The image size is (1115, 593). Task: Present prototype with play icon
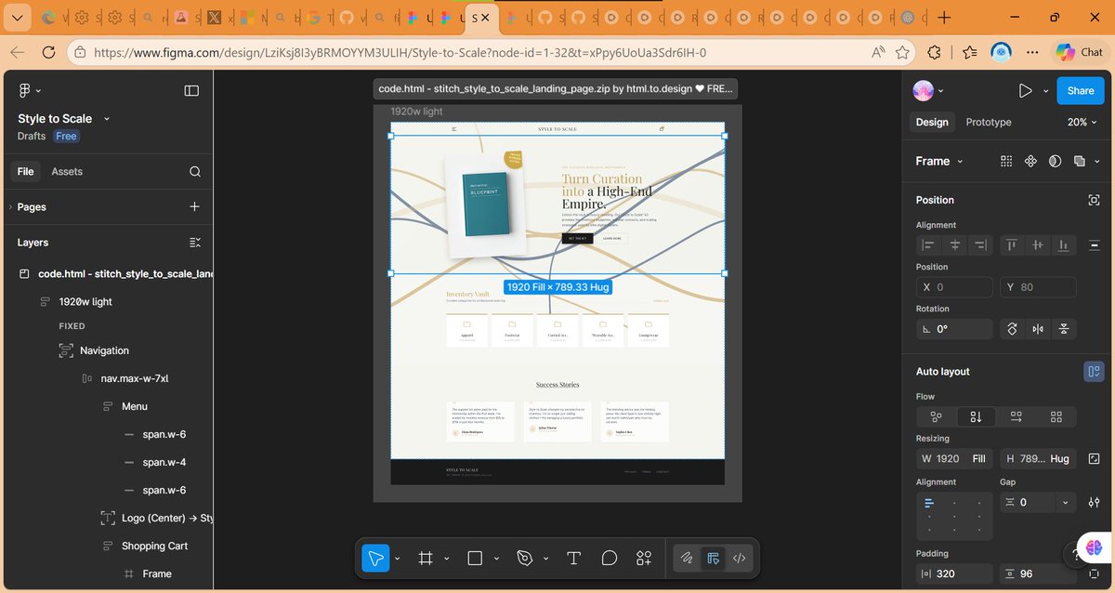(x=1025, y=90)
